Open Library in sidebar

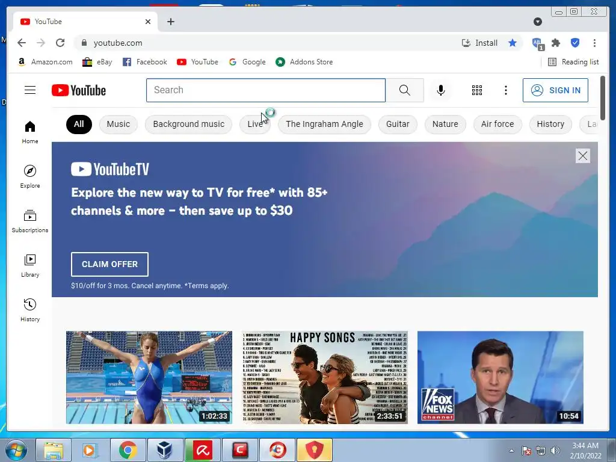point(30,266)
